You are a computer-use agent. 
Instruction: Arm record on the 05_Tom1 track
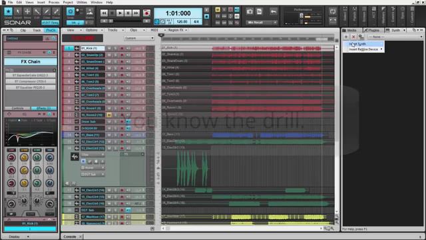coord(122,75)
